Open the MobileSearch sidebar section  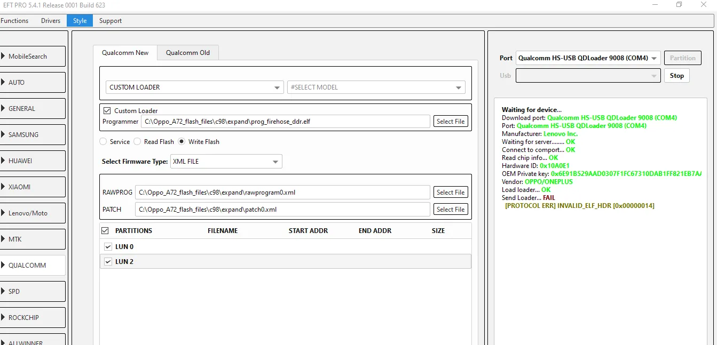pyautogui.click(x=32, y=57)
